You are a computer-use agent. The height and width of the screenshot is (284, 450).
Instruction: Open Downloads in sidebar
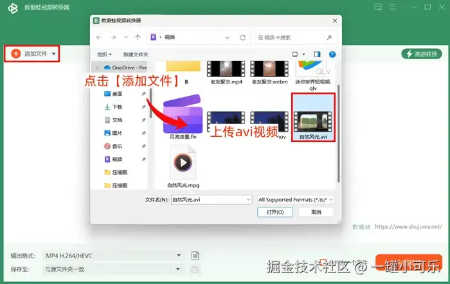point(113,107)
